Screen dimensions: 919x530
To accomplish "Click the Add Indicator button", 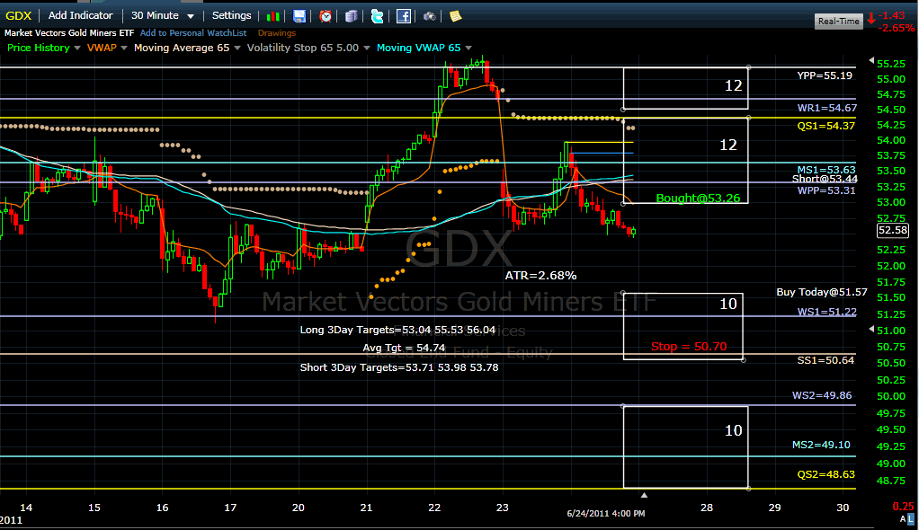I will pyautogui.click(x=80, y=16).
